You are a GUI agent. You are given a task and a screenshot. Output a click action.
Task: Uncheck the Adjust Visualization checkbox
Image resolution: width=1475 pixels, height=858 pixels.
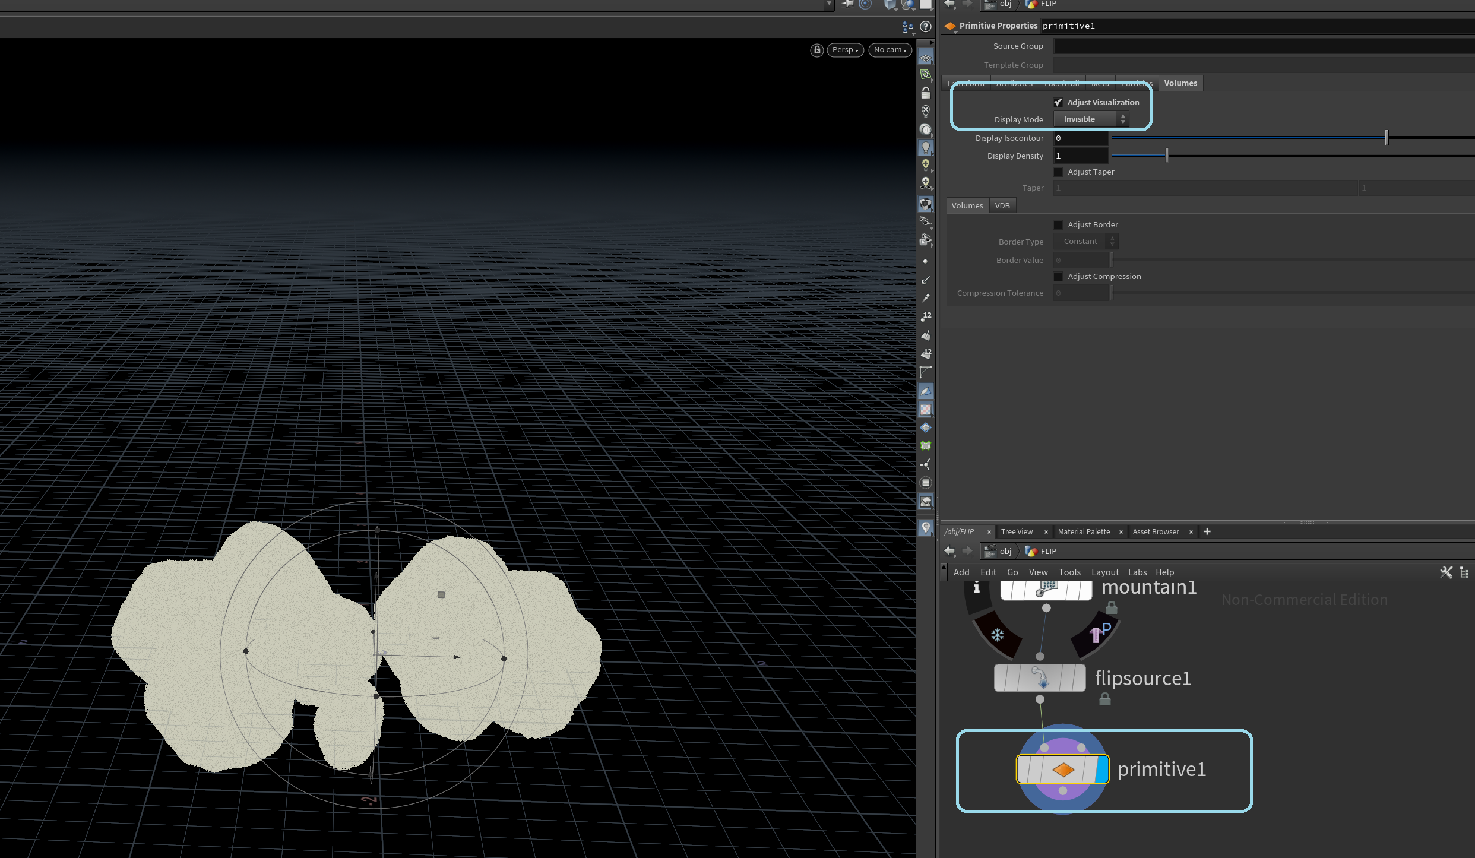click(1058, 102)
